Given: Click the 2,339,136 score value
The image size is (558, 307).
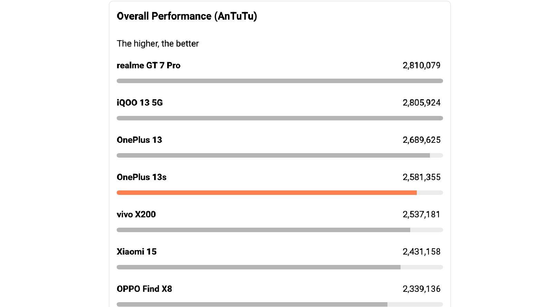Looking at the screenshot, I should coord(421,289).
